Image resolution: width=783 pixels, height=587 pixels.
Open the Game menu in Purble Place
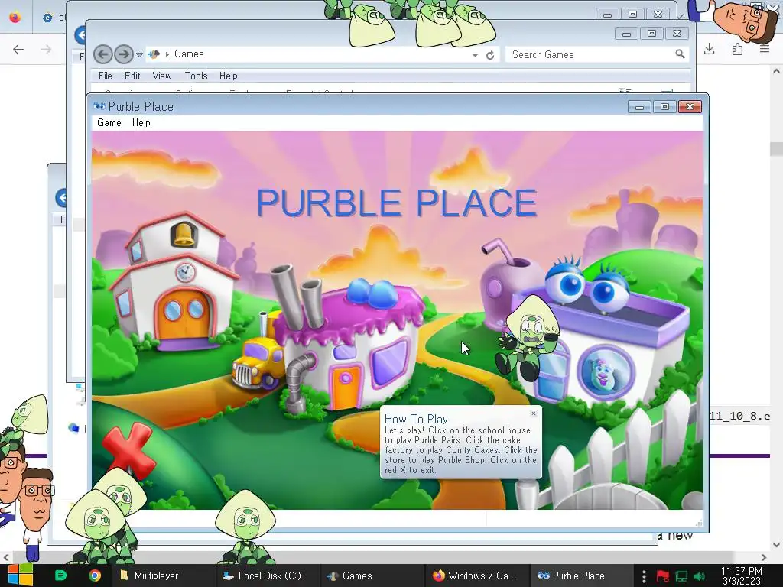click(109, 123)
